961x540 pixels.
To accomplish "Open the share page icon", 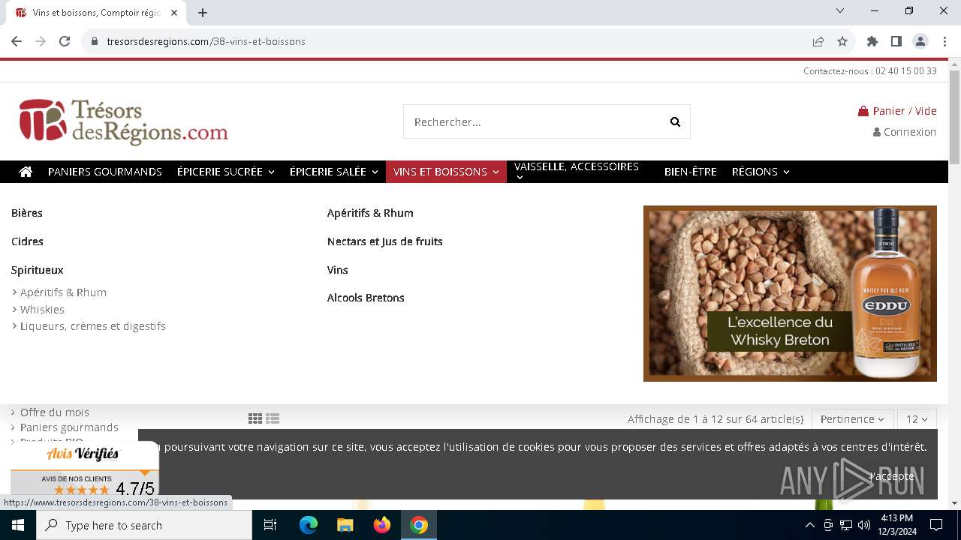I will click(818, 41).
